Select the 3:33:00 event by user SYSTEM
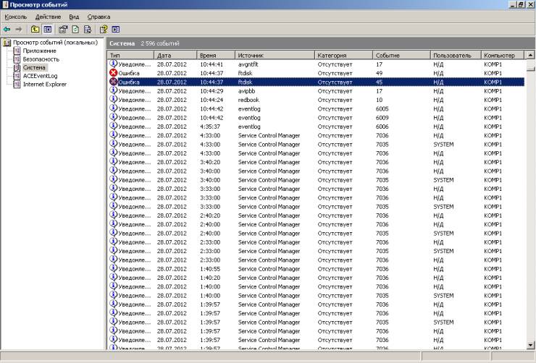The width and height of the screenshot is (536, 363). tap(316, 206)
